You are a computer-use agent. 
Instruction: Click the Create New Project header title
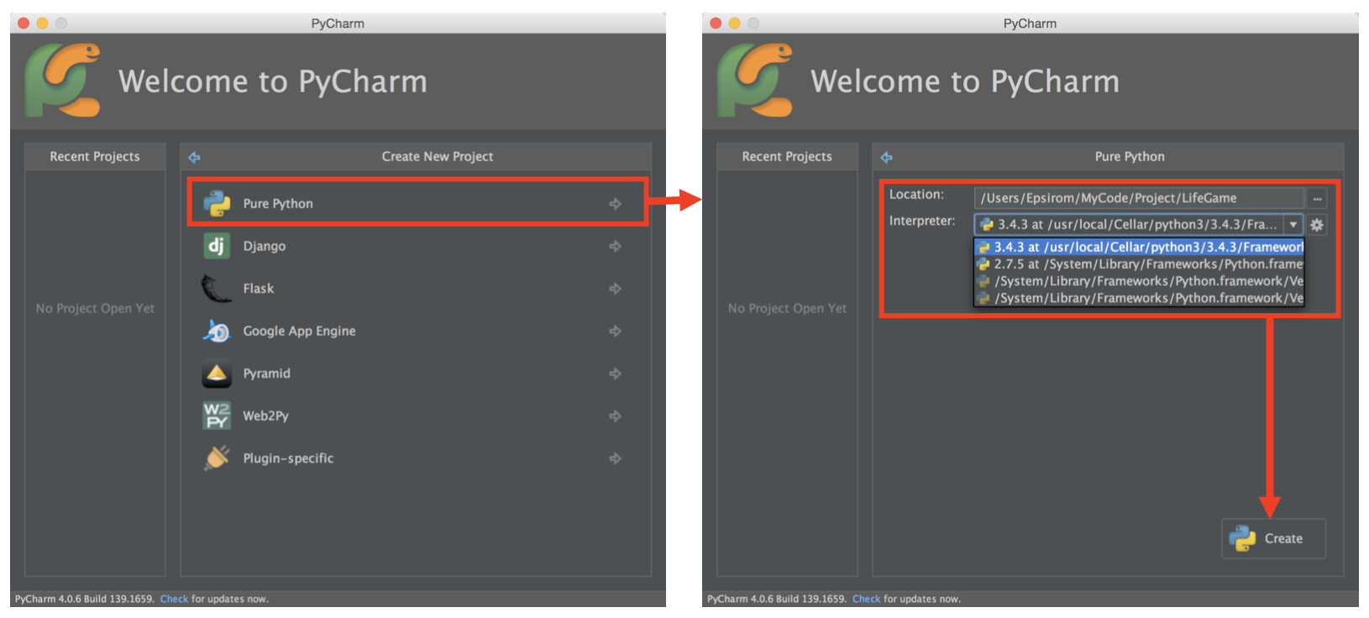pos(438,156)
